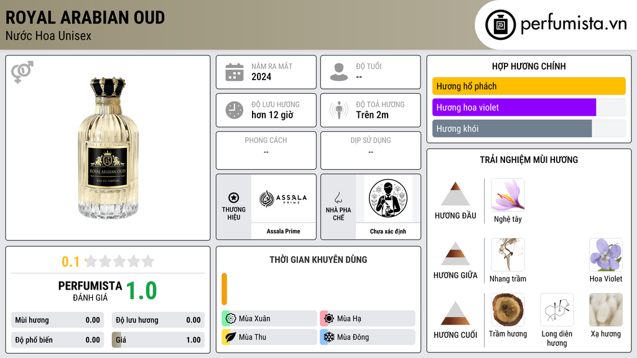Image resolution: width=637 pixels, height=358 pixels.
Task: Open the Hoa Violet note image
Action: click(x=606, y=255)
